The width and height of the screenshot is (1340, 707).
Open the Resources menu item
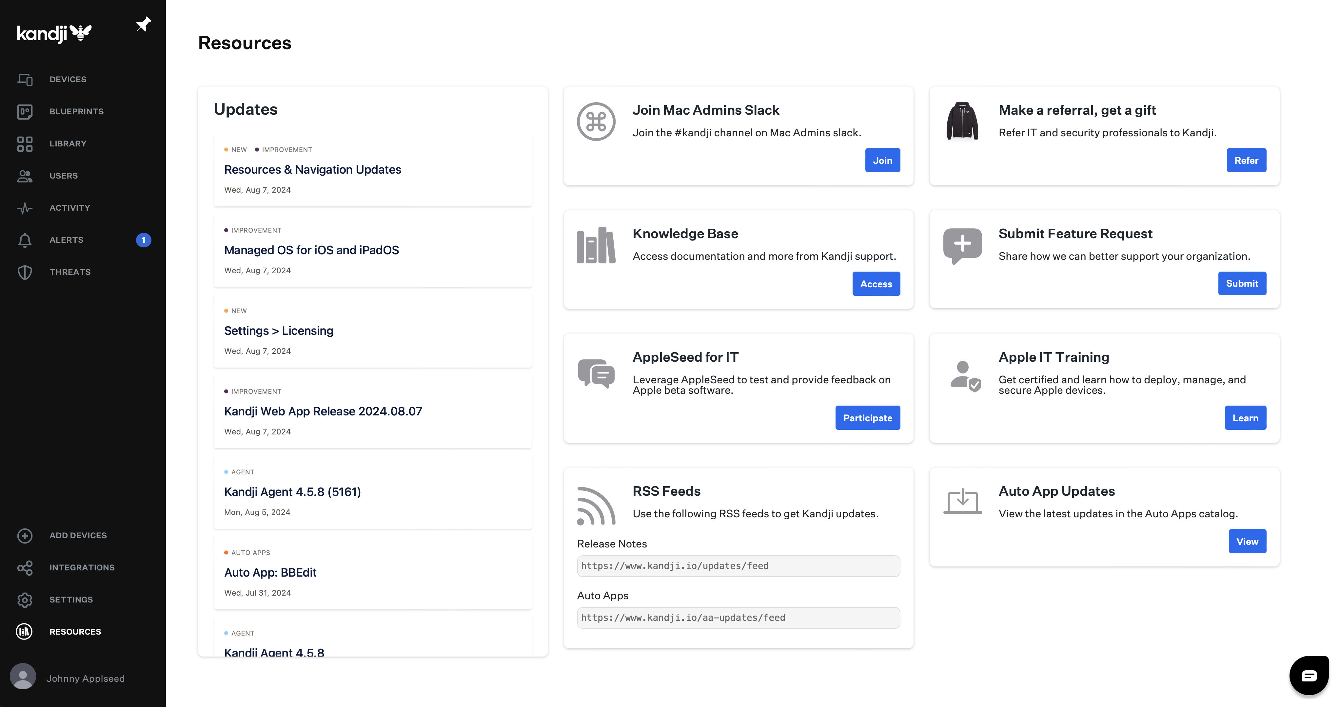[x=75, y=632]
